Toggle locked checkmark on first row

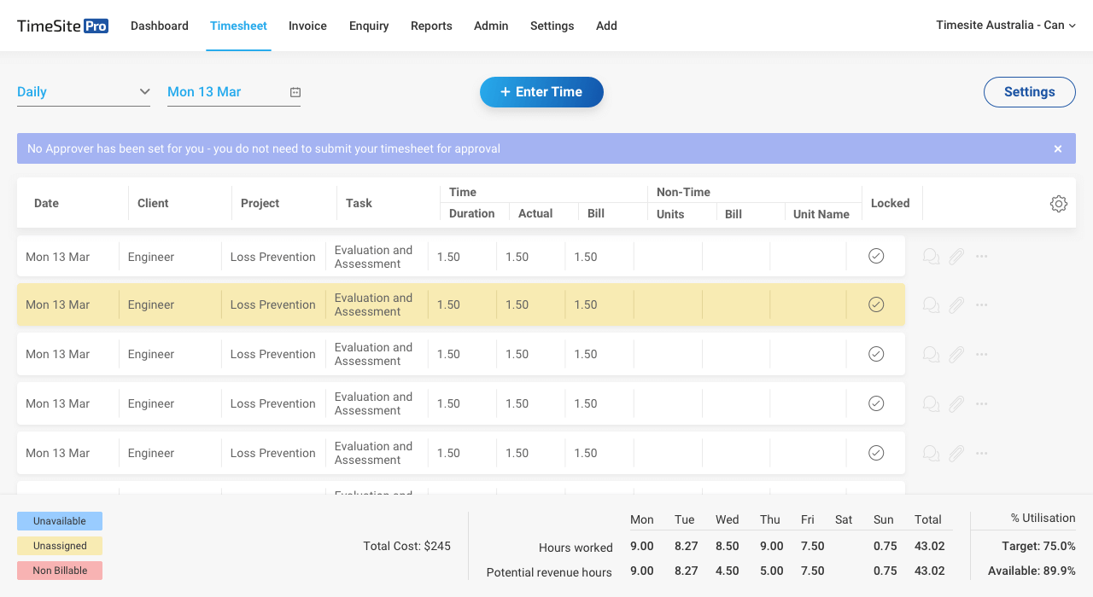coord(876,256)
